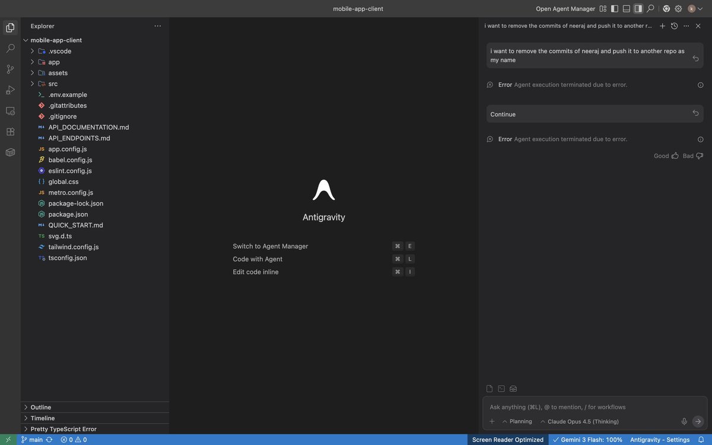Image resolution: width=712 pixels, height=445 pixels.
Task: Open the Extensions view in activity bar
Action: (x=10, y=131)
